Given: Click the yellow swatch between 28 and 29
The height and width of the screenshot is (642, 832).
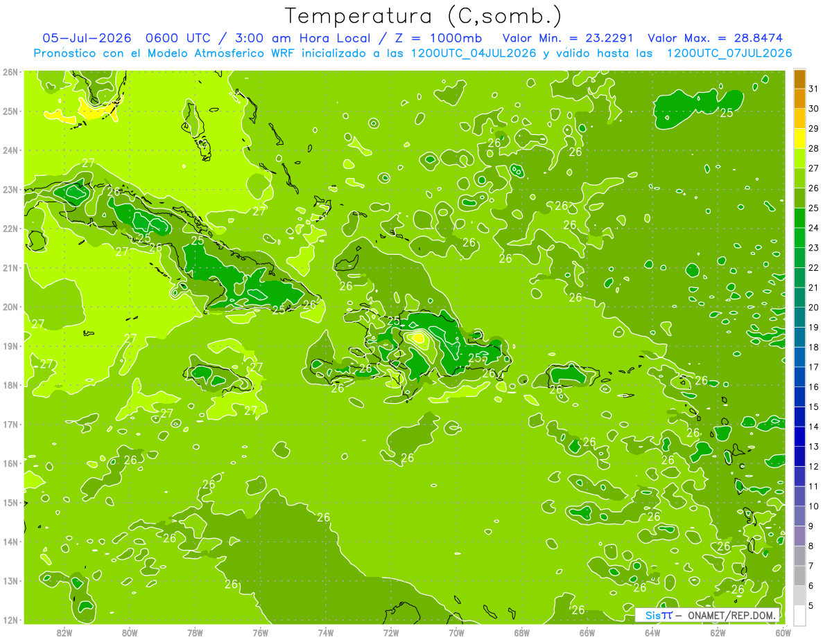Looking at the screenshot, I should [799, 138].
